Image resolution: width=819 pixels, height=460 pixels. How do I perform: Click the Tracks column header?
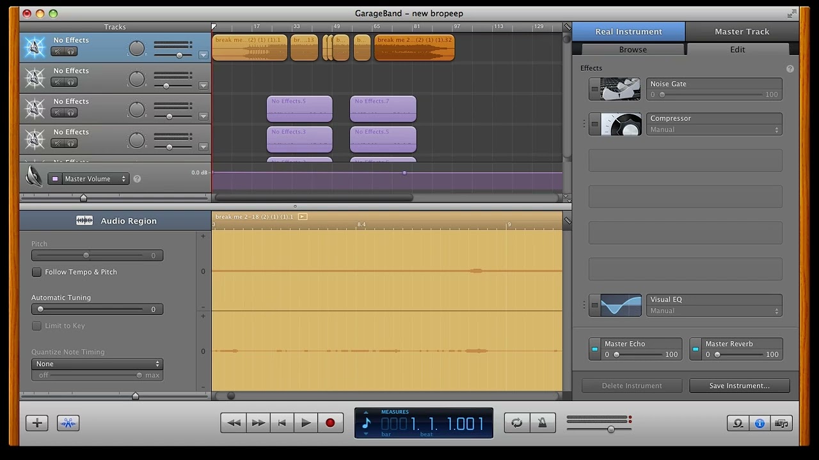pyautogui.click(x=115, y=27)
